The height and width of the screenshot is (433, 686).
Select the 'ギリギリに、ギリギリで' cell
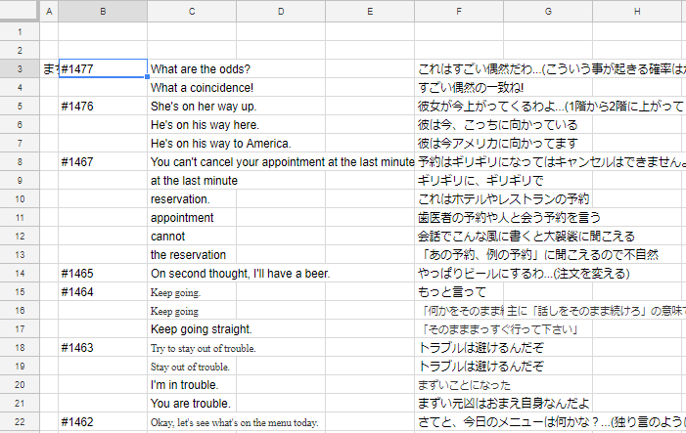[479, 181]
